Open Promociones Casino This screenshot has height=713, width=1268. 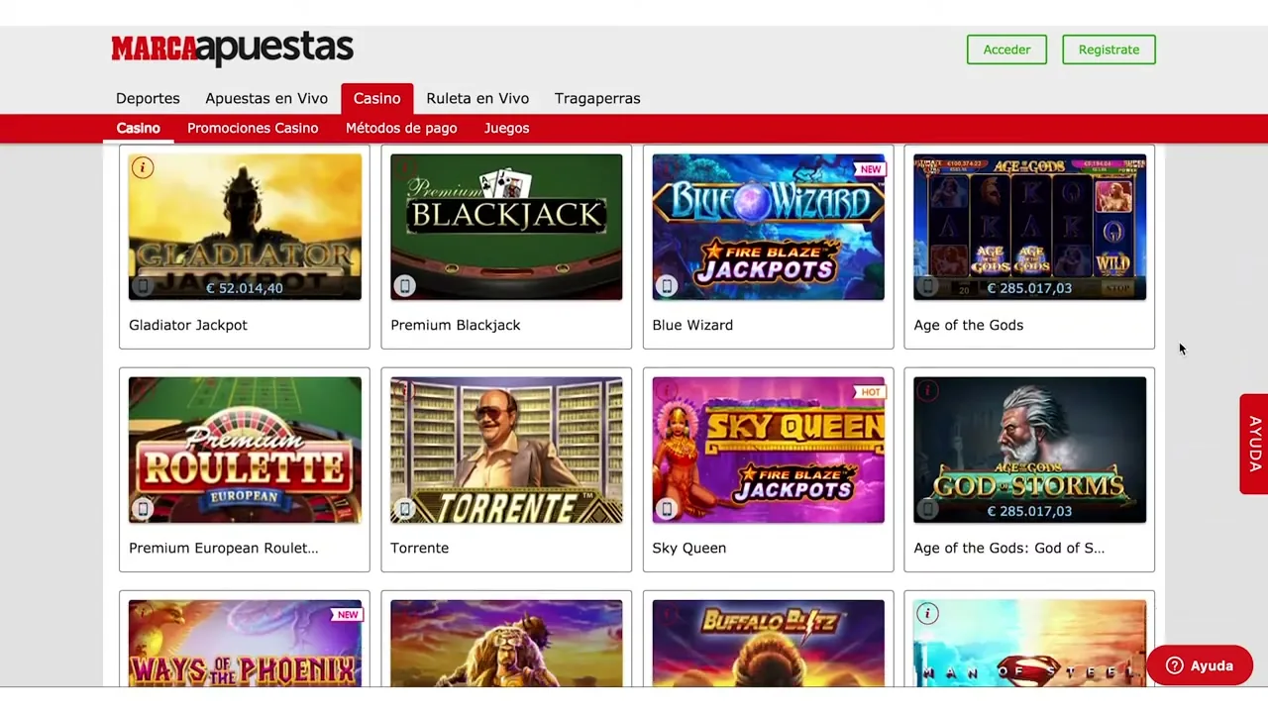[253, 128]
